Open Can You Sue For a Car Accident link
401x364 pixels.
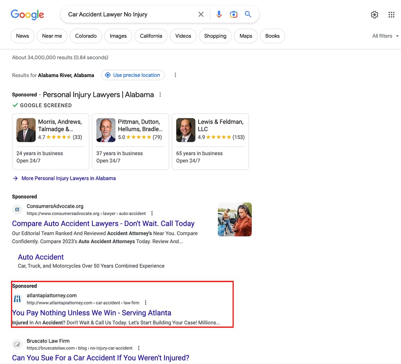click(101, 358)
